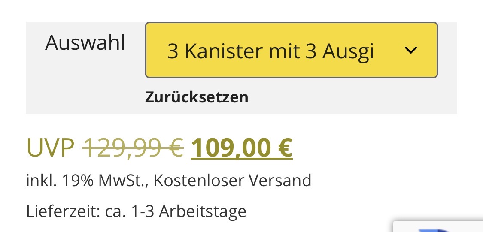Click the Auswahl field label
The height and width of the screenshot is (232, 483).
(85, 43)
